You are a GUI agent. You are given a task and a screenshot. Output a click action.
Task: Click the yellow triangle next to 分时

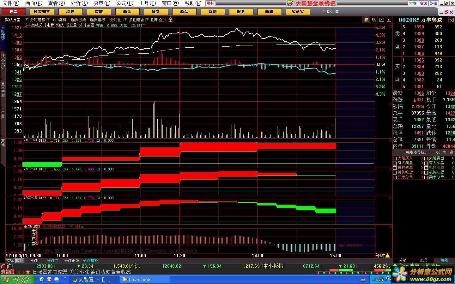(x=388, y=255)
